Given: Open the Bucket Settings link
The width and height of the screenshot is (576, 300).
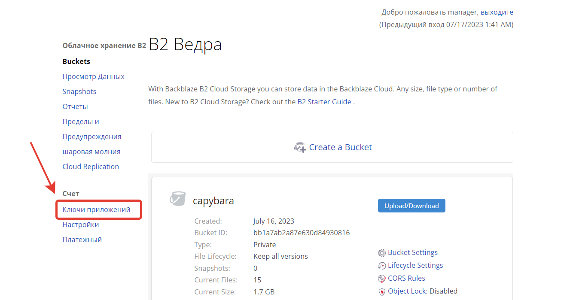Looking at the screenshot, I should (413, 252).
